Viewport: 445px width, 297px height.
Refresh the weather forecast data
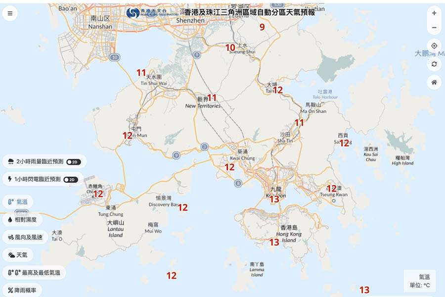pyautogui.click(x=434, y=64)
